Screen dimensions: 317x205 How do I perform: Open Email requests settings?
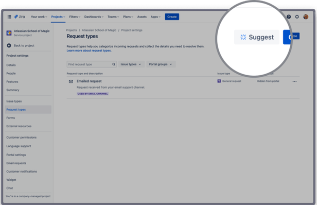16,163
